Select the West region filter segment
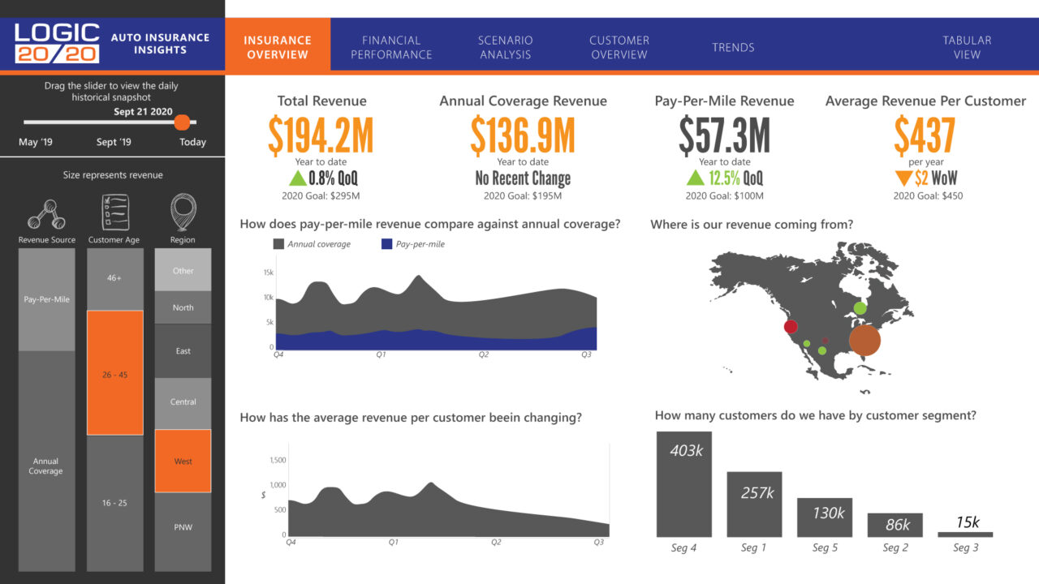 pos(182,461)
